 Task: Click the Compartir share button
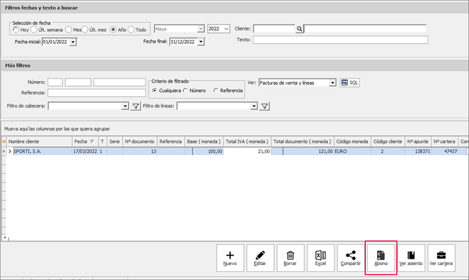tap(351, 258)
